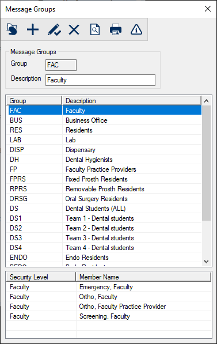Click the list scroll up arrow
Screen dimensions: 217x344
tap(206, 101)
